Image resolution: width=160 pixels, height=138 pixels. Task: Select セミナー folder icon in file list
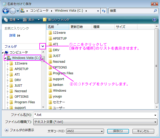tap(50, 102)
